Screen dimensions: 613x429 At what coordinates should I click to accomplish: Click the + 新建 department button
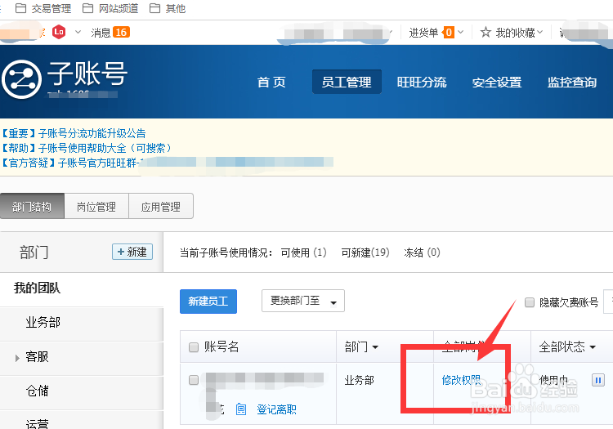click(132, 252)
